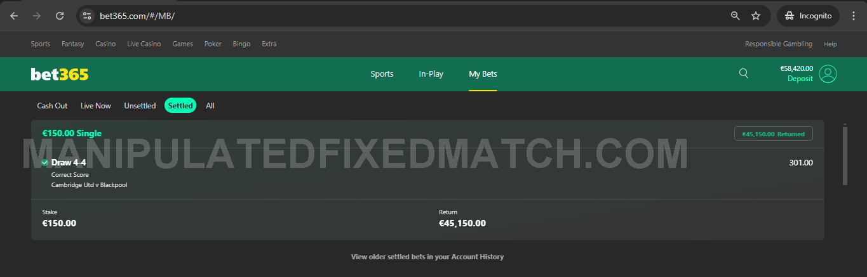Click the green tick beside Draw 4-4
This screenshot has width=867, height=277.
click(x=44, y=163)
